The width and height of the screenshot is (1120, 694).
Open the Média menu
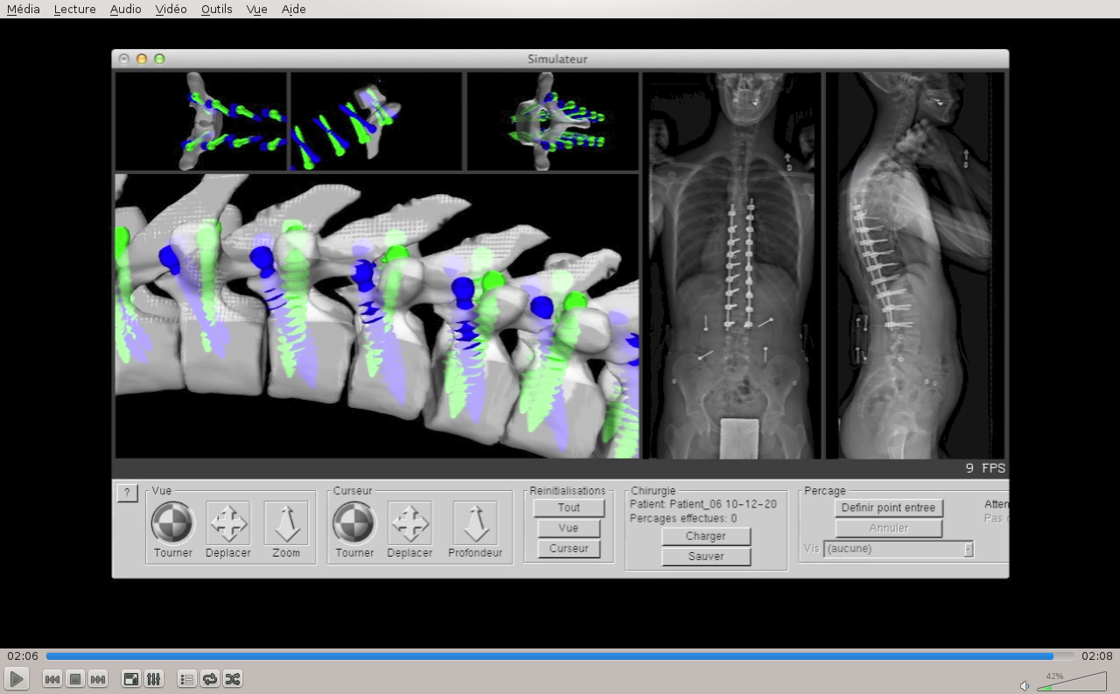pos(23,9)
